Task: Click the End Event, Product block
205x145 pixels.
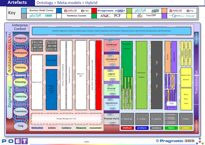Action: click(x=142, y=75)
